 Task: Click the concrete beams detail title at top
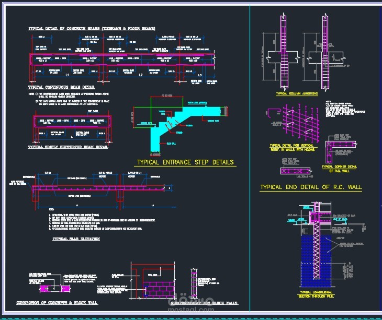pyautogui.click(x=92, y=28)
